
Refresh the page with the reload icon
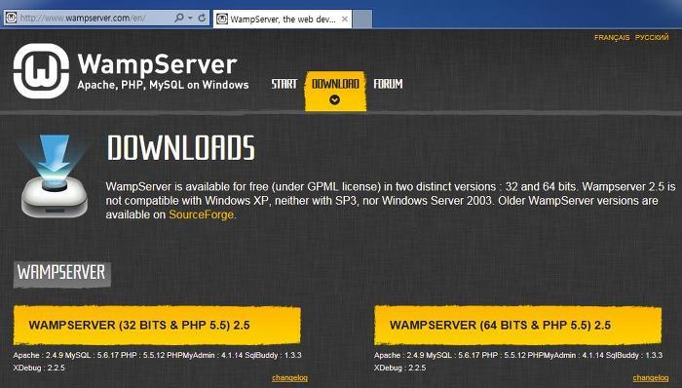202,18
